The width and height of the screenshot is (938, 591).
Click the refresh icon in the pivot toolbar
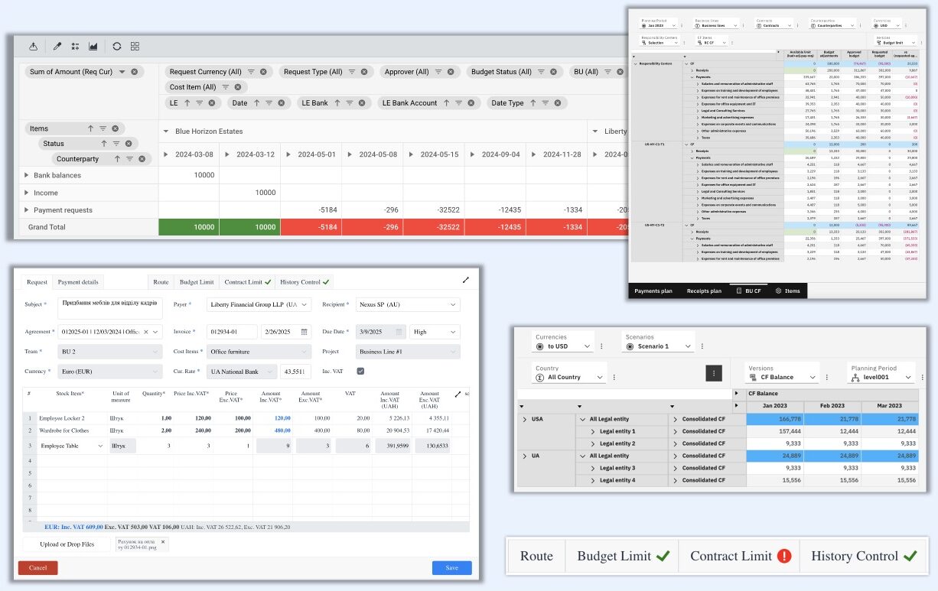(116, 46)
